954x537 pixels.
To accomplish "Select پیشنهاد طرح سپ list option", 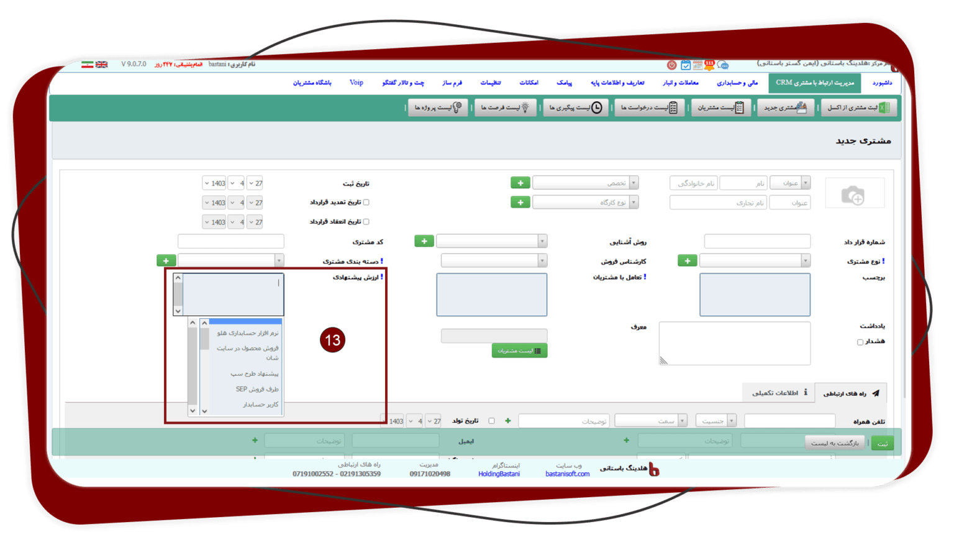I will tap(246, 374).
